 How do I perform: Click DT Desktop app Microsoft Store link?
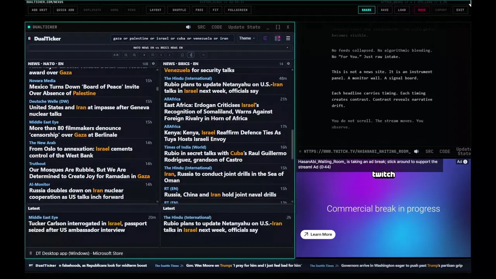(x=79, y=253)
